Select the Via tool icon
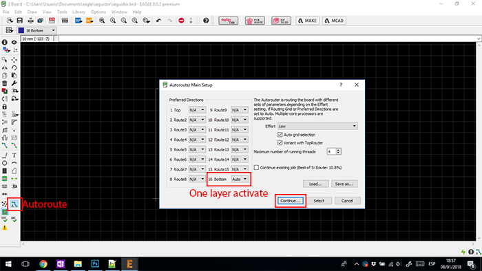Screen dimensions: 482x271 coord(5,179)
